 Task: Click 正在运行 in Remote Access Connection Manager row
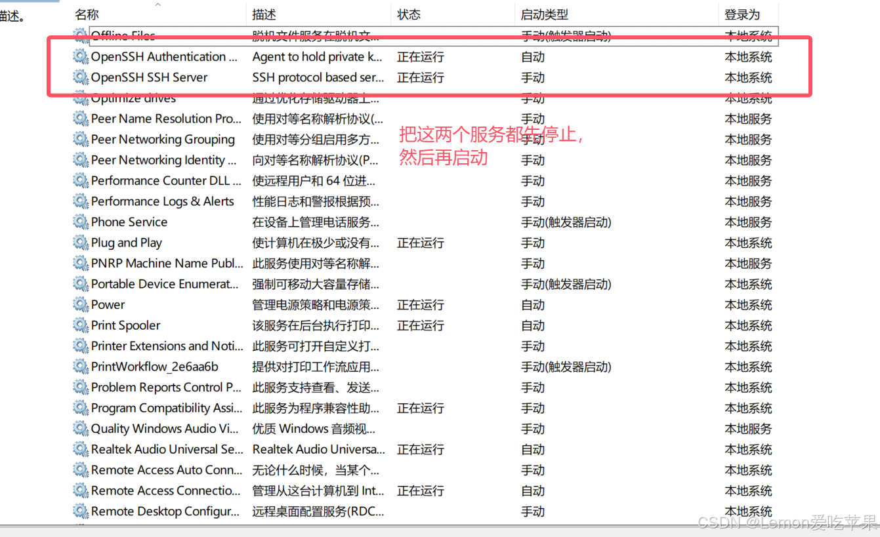point(421,490)
